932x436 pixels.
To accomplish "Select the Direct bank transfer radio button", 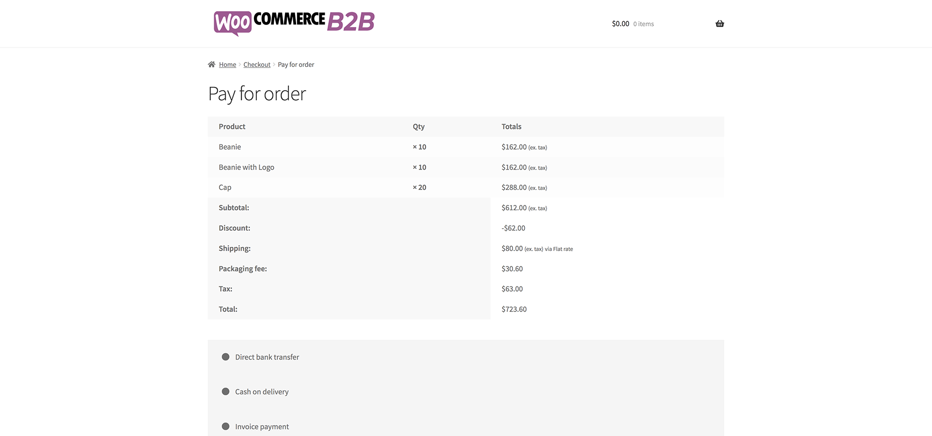I will [x=226, y=357].
